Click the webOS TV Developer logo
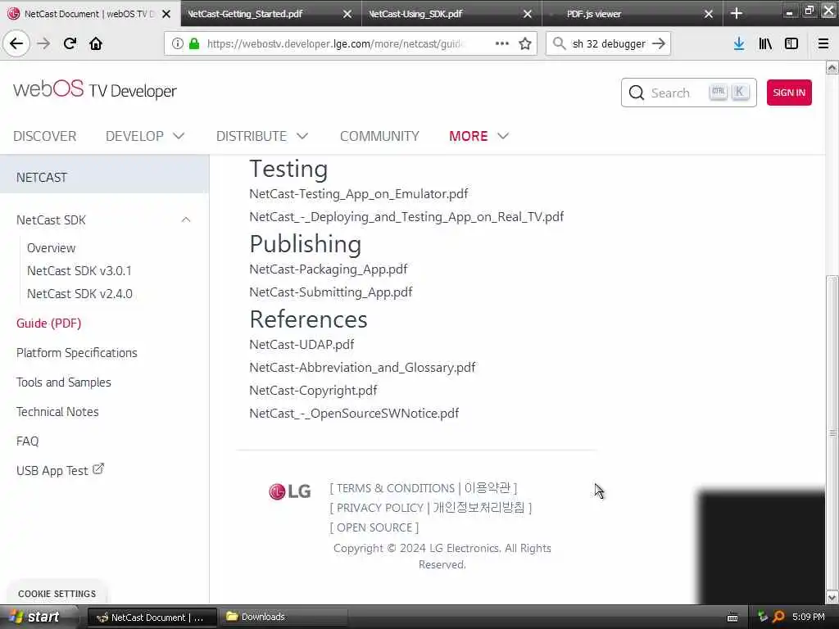 (95, 90)
